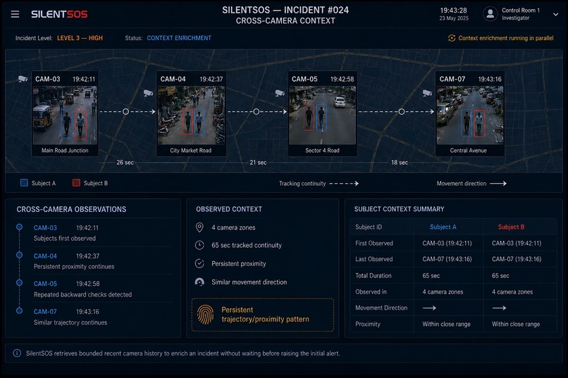Screen dimensions: 568x378
Task: Click the info icon in the footer note
Action: pos(17,353)
